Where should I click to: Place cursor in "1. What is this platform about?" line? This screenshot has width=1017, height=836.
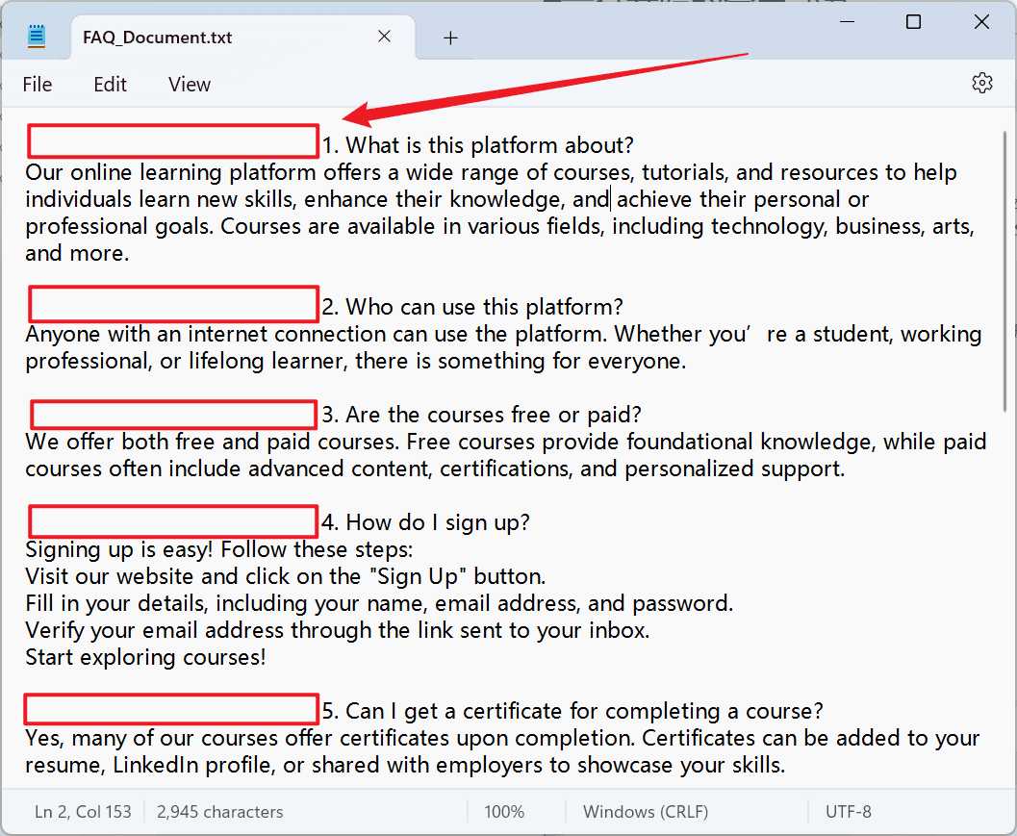click(x=478, y=145)
